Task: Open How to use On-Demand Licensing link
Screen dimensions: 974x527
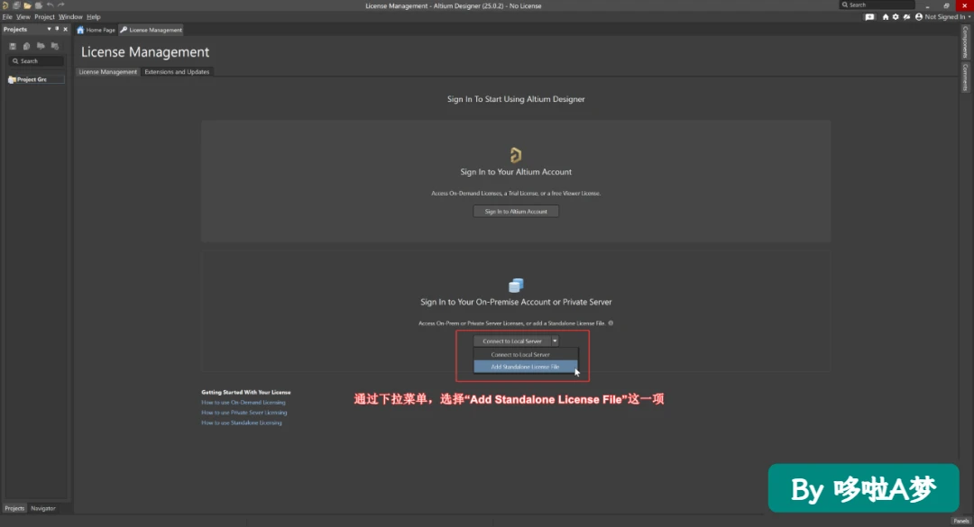Action: pyautogui.click(x=243, y=403)
